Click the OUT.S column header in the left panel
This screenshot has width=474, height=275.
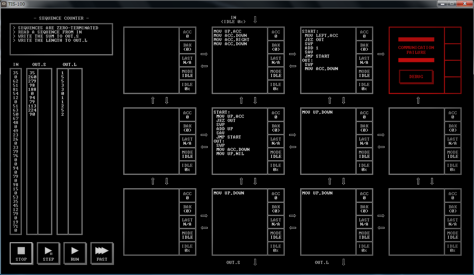(39, 65)
